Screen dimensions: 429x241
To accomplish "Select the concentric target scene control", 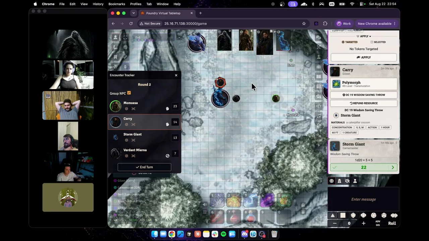I will [x=125, y=47].
